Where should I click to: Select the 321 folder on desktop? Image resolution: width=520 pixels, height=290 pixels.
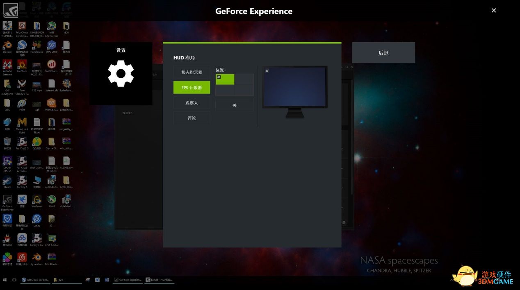[52, 221]
